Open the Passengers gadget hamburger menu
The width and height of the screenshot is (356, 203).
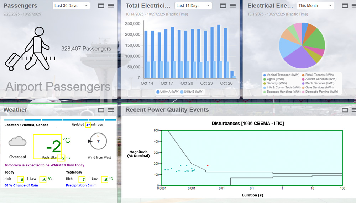(x=111, y=6)
